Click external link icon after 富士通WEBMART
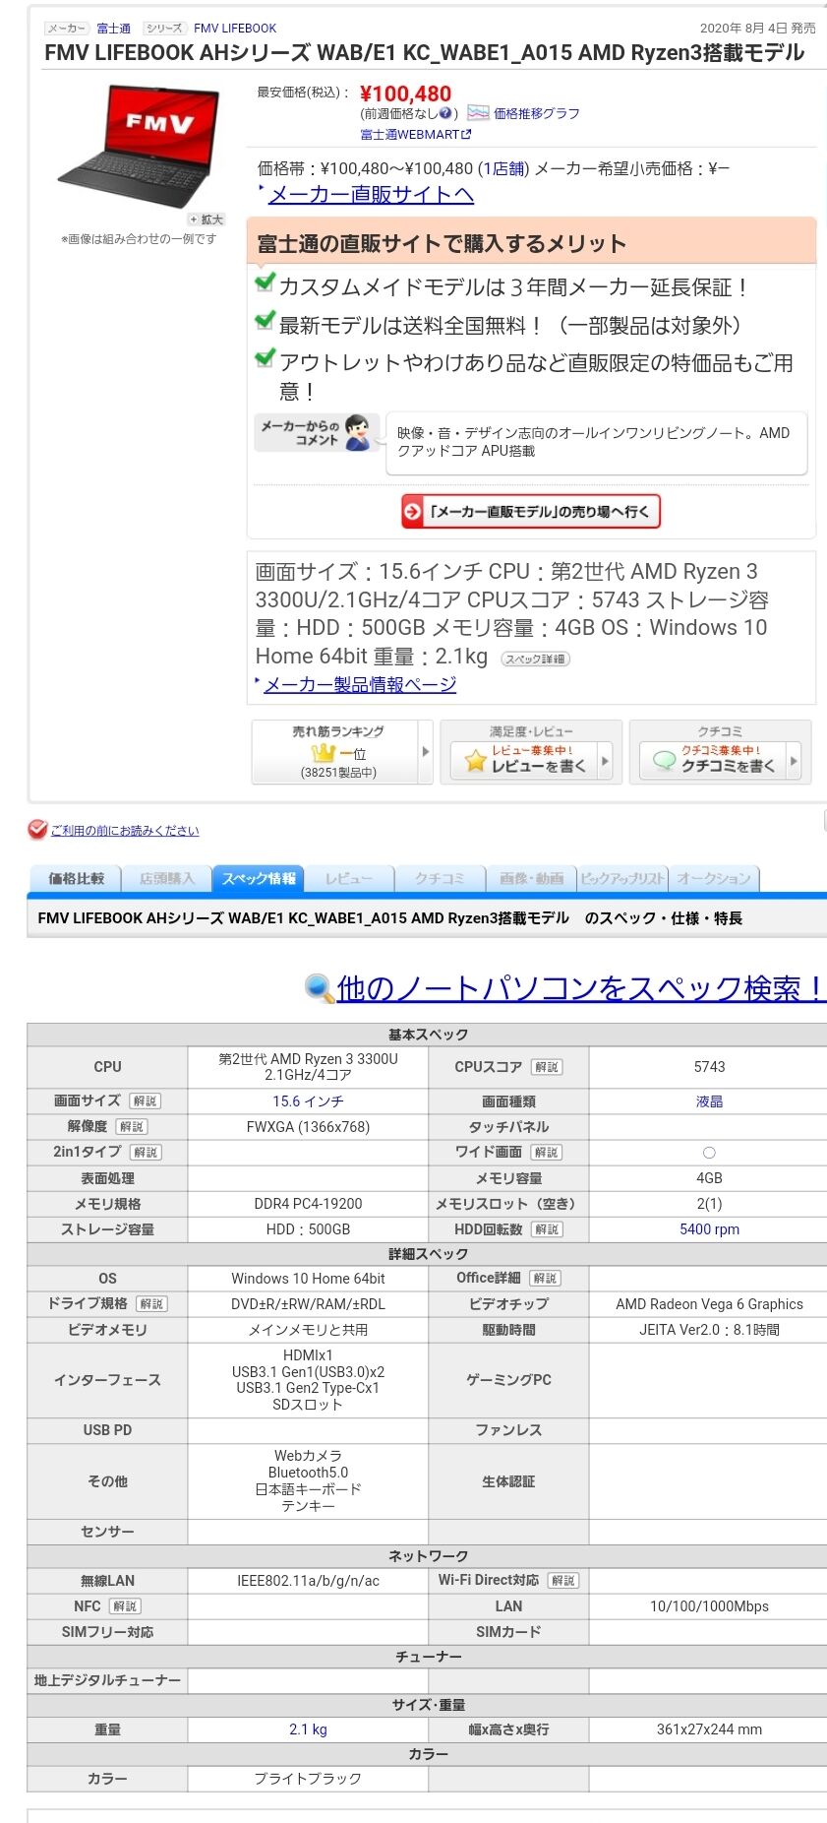The image size is (827, 1823). pyautogui.click(x=466, y=134)
